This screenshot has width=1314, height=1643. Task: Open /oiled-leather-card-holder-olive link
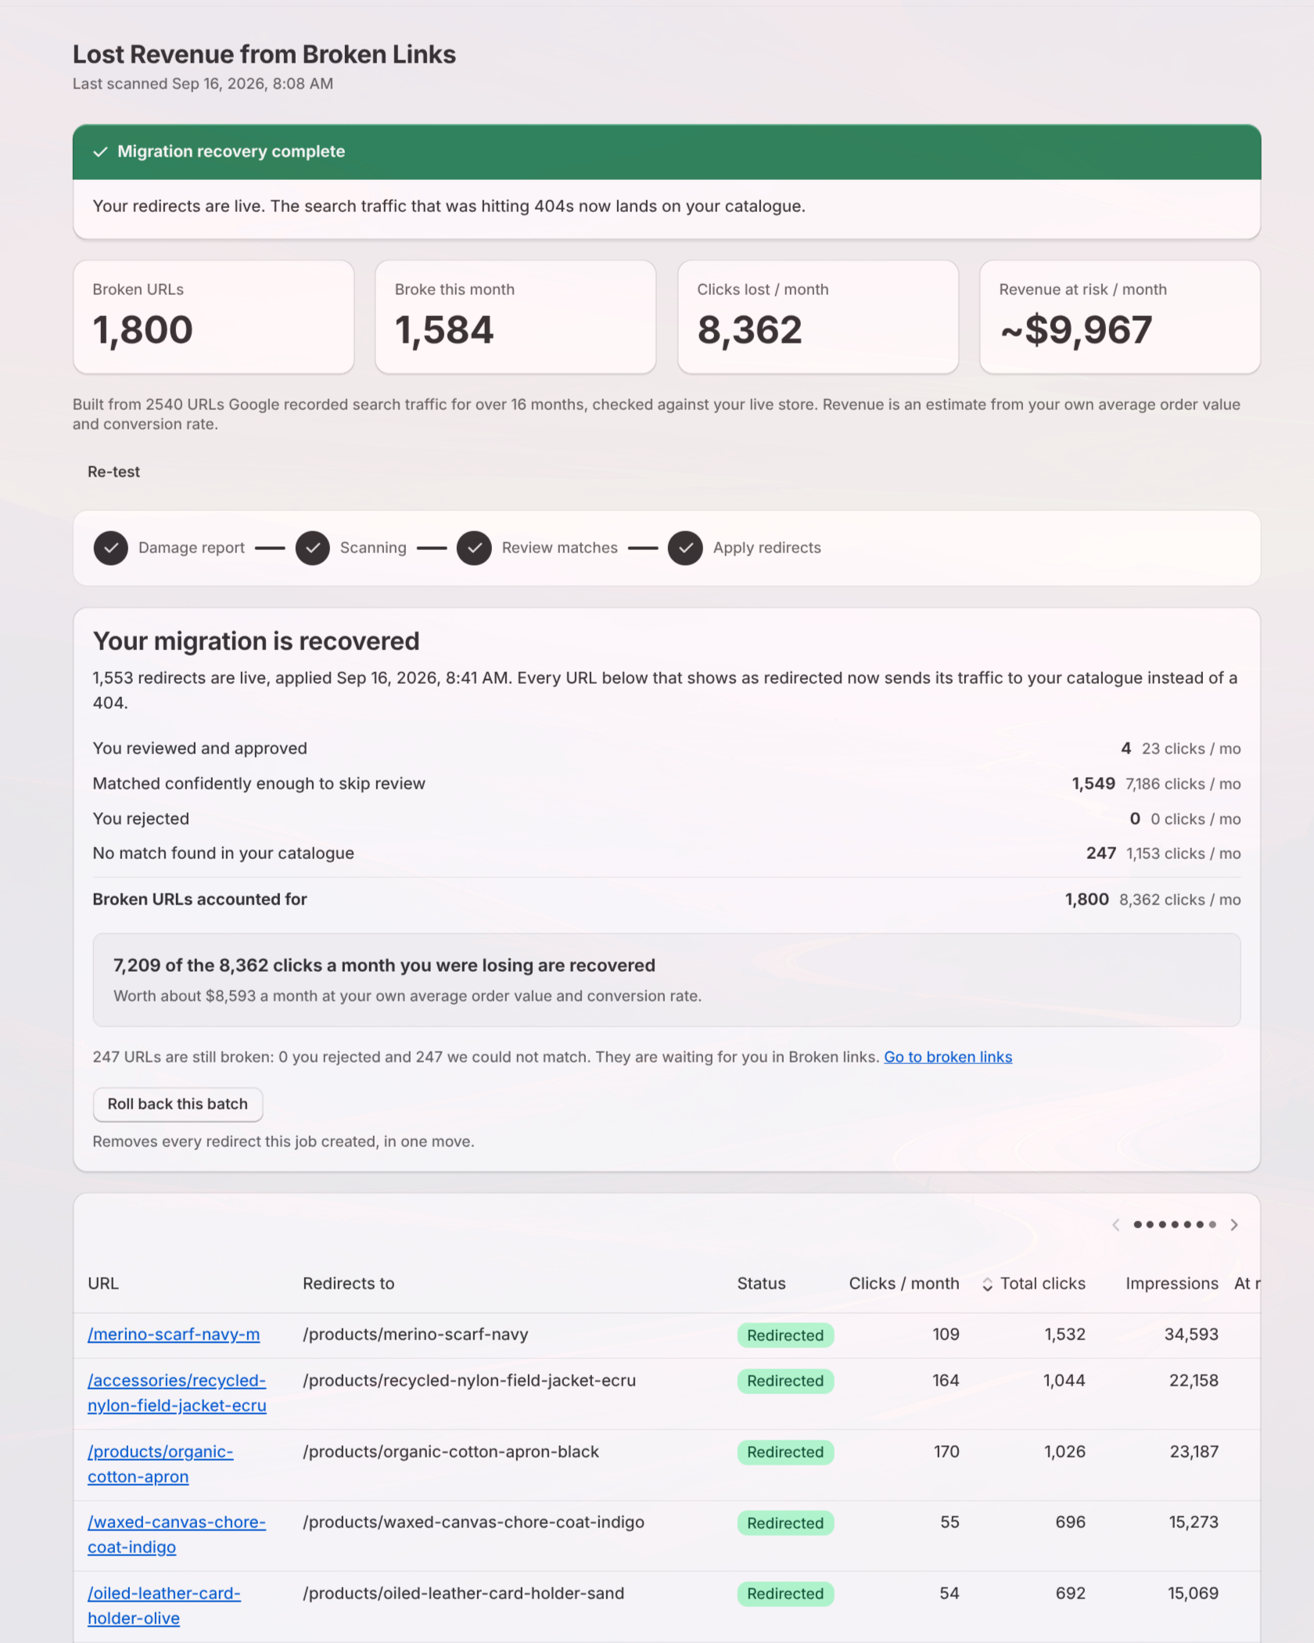tap(164, 1606)
